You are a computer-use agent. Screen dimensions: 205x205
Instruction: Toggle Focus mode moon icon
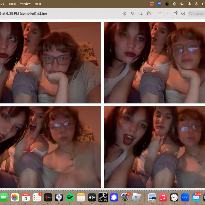coord(182,4)
